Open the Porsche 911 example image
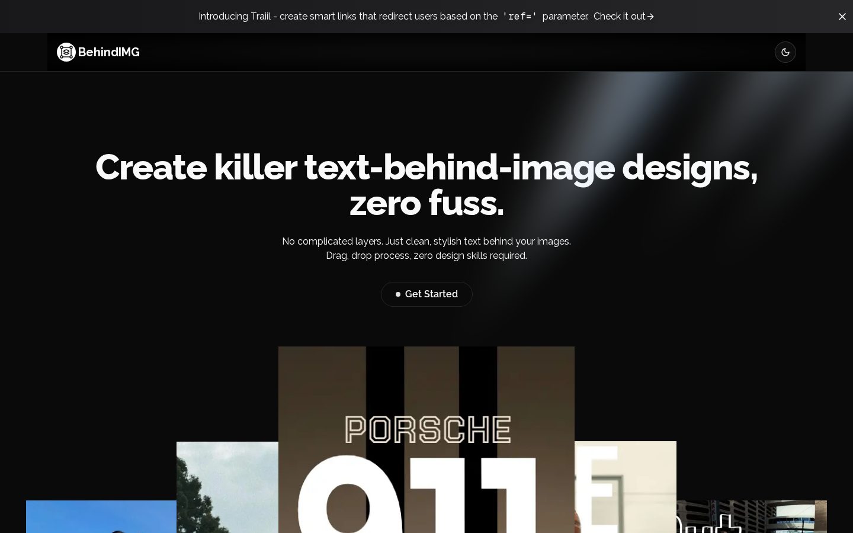The height and width of the screenshot is (533, 853). (x=426, y=439)
